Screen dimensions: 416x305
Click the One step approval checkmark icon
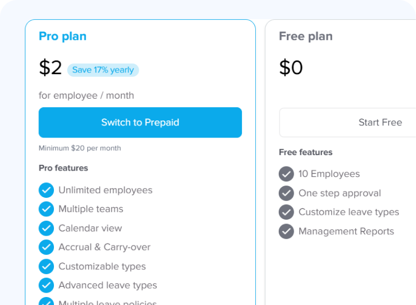286,193
